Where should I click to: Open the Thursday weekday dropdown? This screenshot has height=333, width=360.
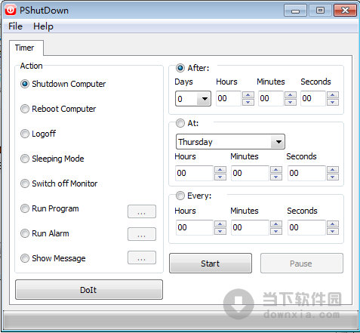[230, 142]
